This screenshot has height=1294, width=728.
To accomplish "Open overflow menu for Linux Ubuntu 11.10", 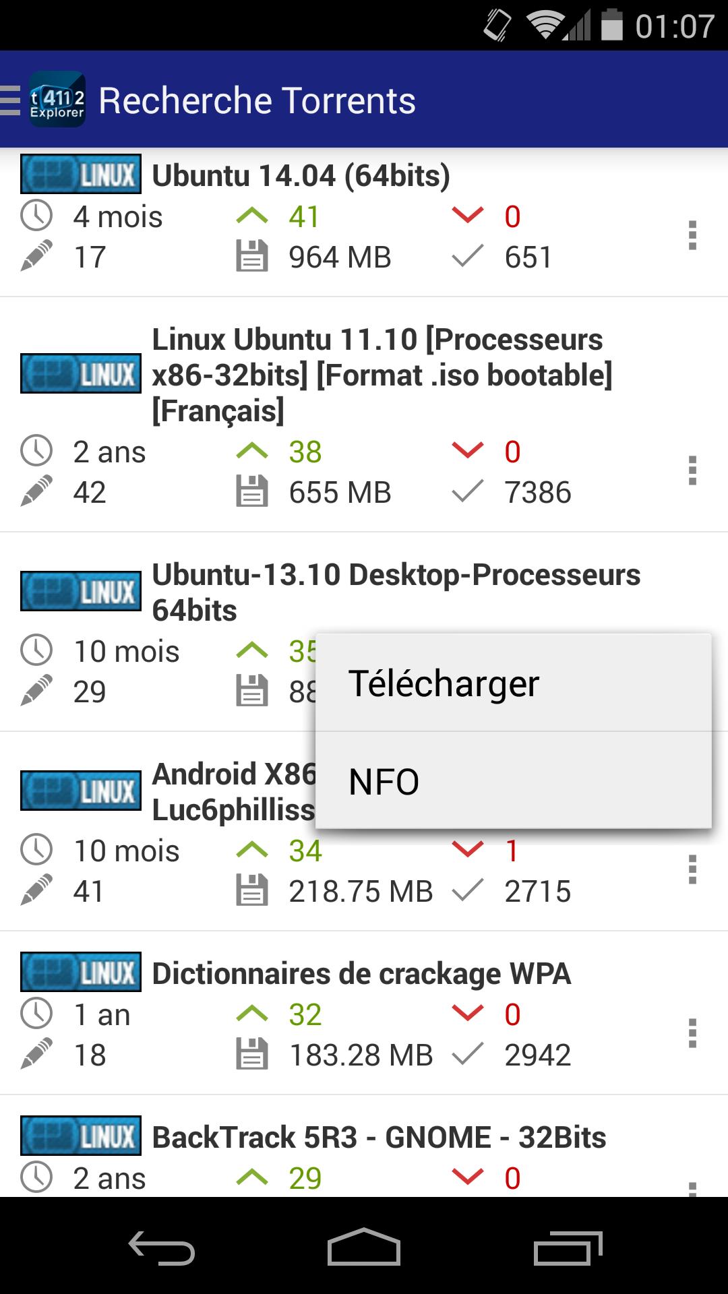I will (692, 470).
